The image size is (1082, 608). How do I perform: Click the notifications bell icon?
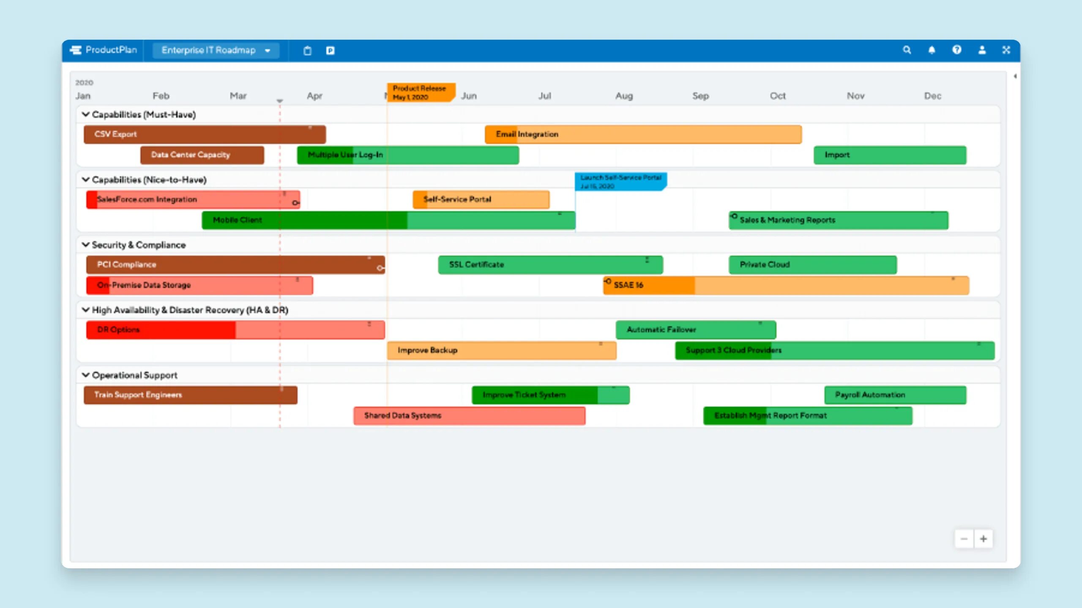(932, 50)
